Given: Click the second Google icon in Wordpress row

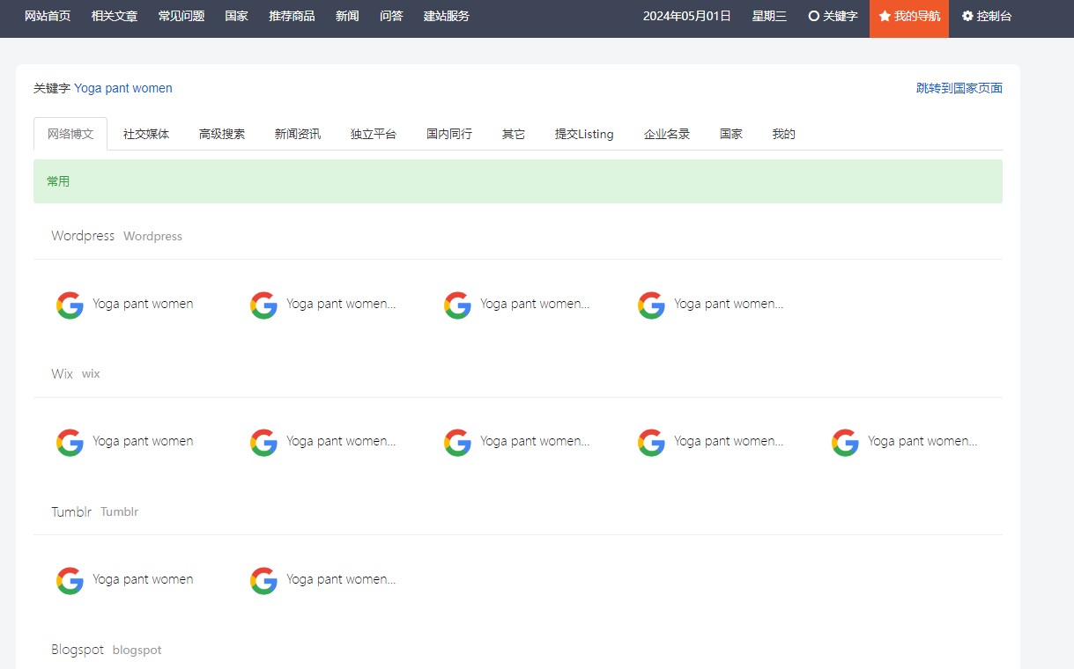Looking at the screenshot, I should [263, 305].
